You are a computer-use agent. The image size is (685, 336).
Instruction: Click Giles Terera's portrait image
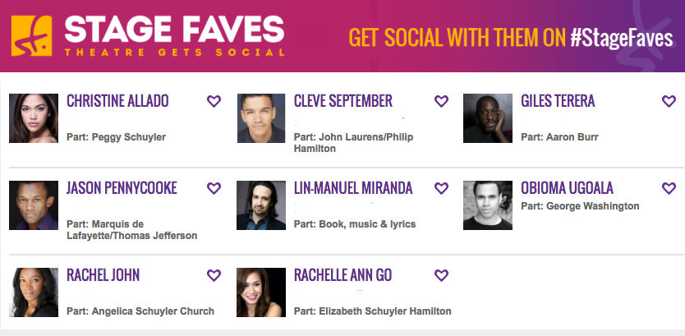tap(488, 118)
